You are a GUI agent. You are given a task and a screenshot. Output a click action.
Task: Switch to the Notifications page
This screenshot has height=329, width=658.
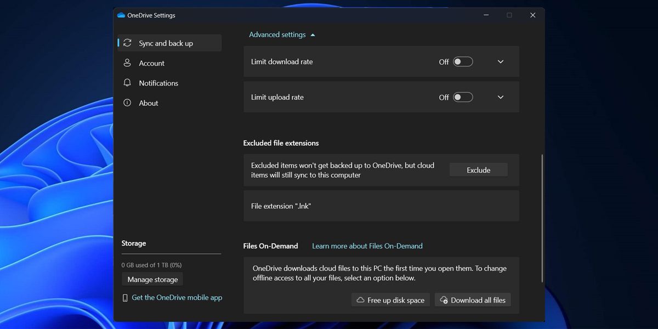pyautogui.click(x=158, y=83)
